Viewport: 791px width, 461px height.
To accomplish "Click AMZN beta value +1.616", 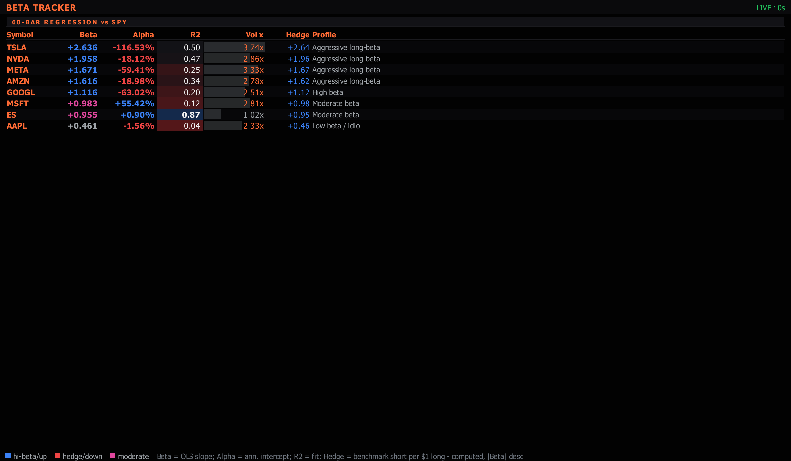I will point(82,81).
